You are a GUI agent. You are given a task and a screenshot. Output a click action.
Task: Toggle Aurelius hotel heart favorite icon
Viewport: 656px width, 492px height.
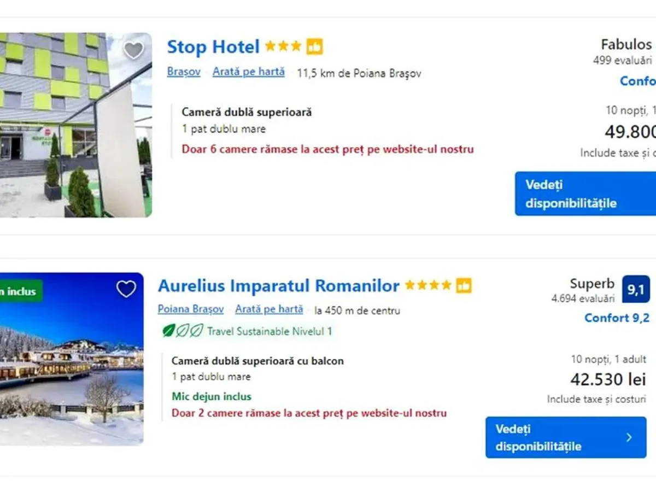(126, 289)
